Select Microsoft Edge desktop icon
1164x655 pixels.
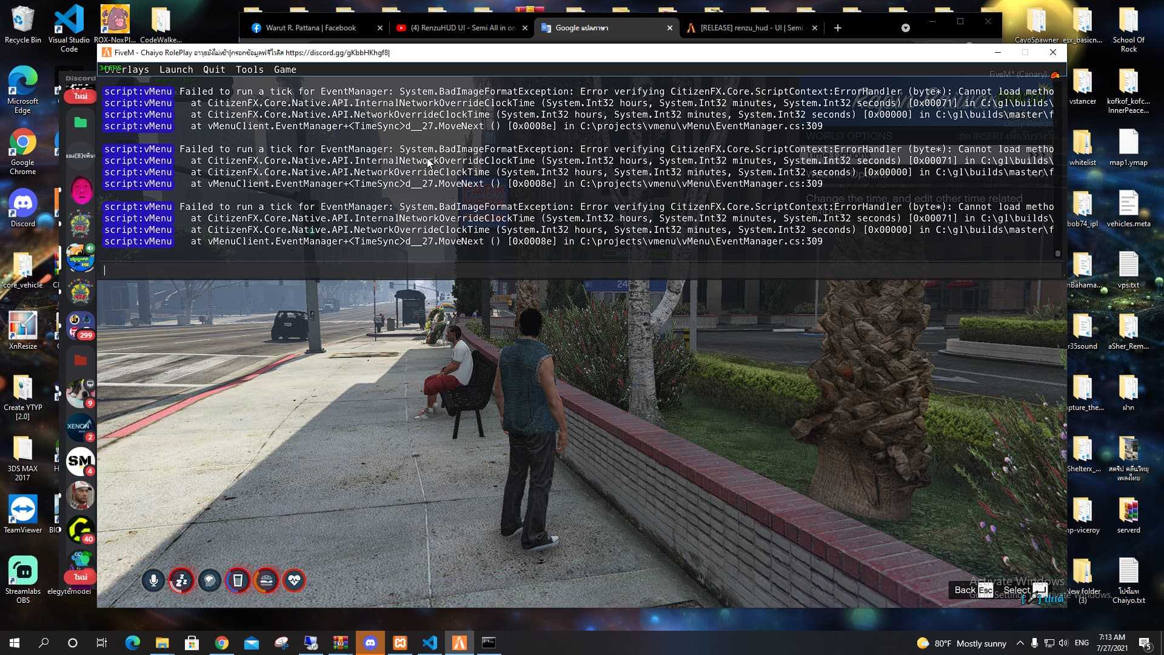pos(22,90)
